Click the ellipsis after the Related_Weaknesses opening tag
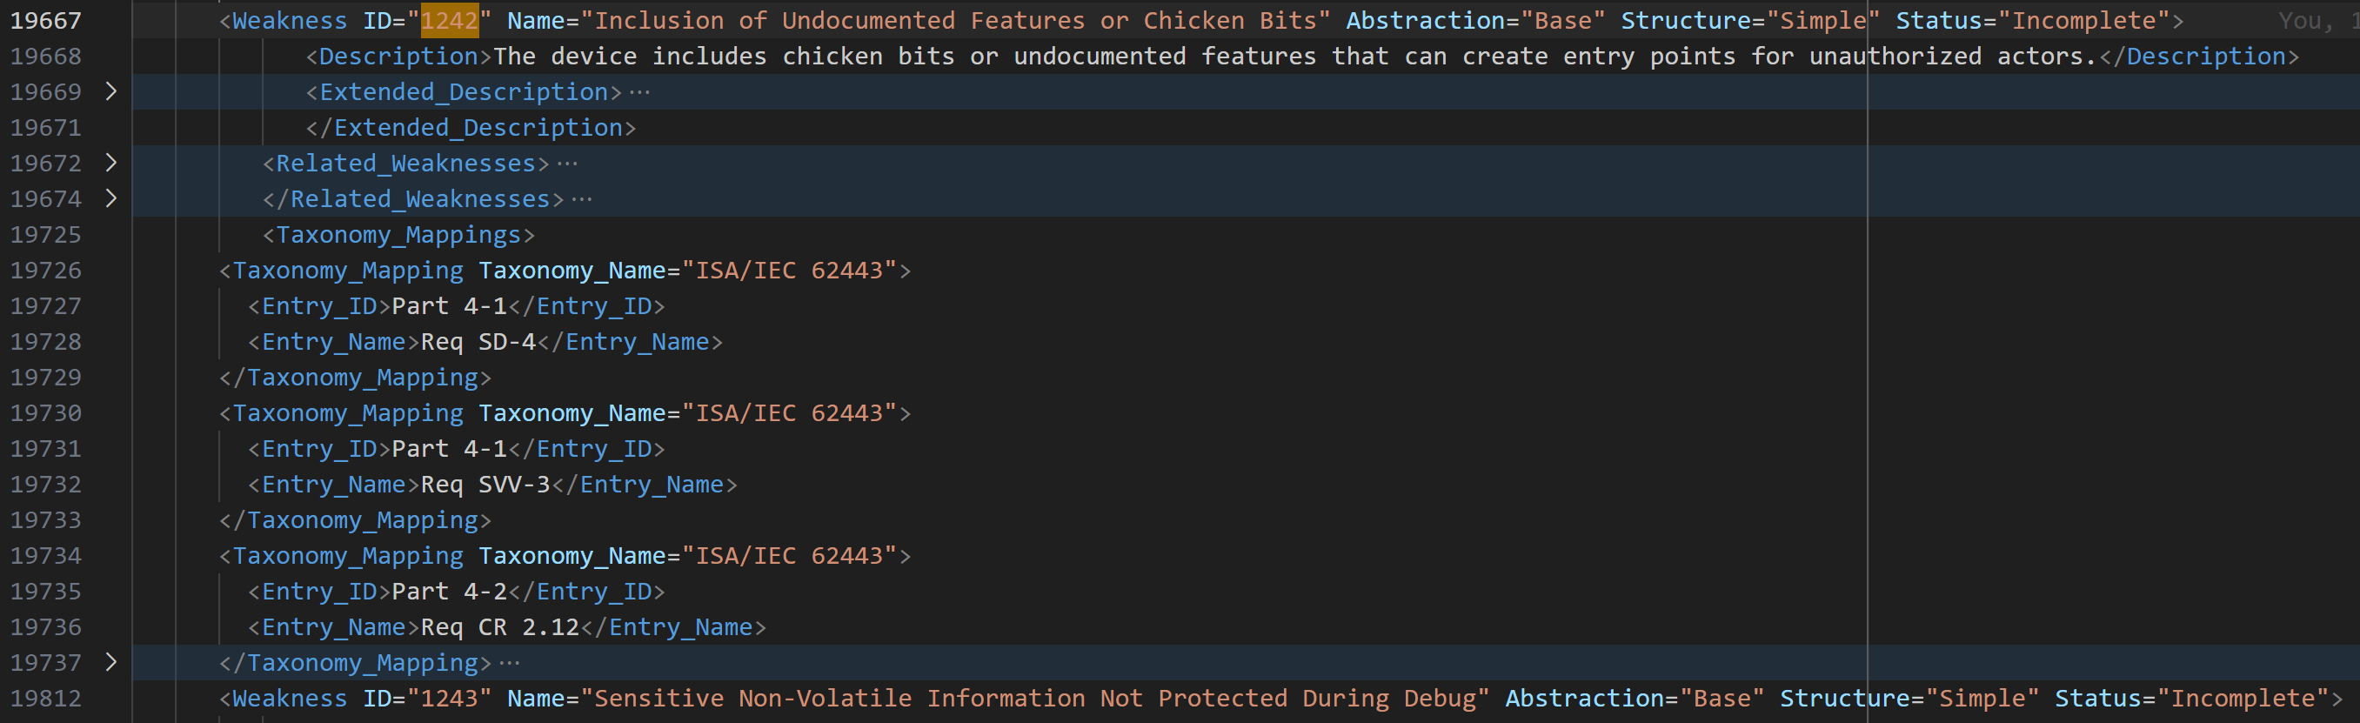The width and height of the screenshot is (2360, 723). [567, 163]
